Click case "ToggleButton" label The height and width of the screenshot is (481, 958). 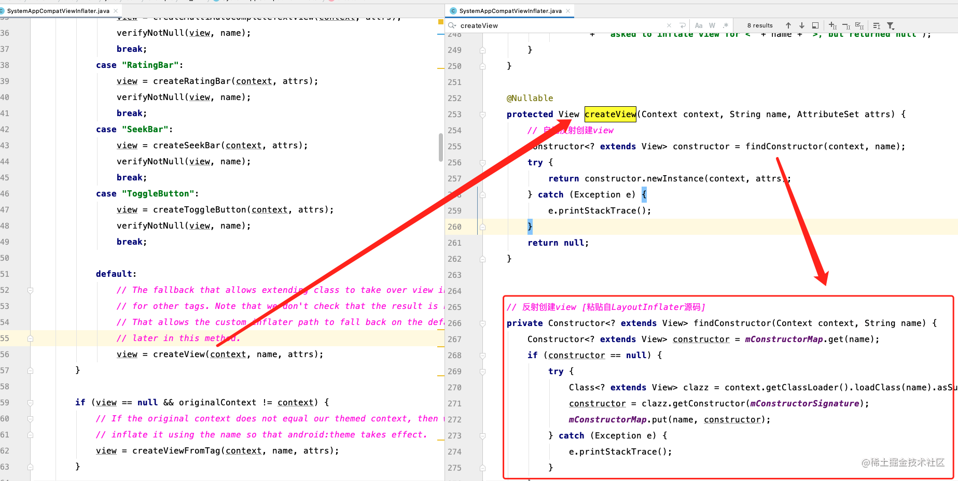(147, 193)
